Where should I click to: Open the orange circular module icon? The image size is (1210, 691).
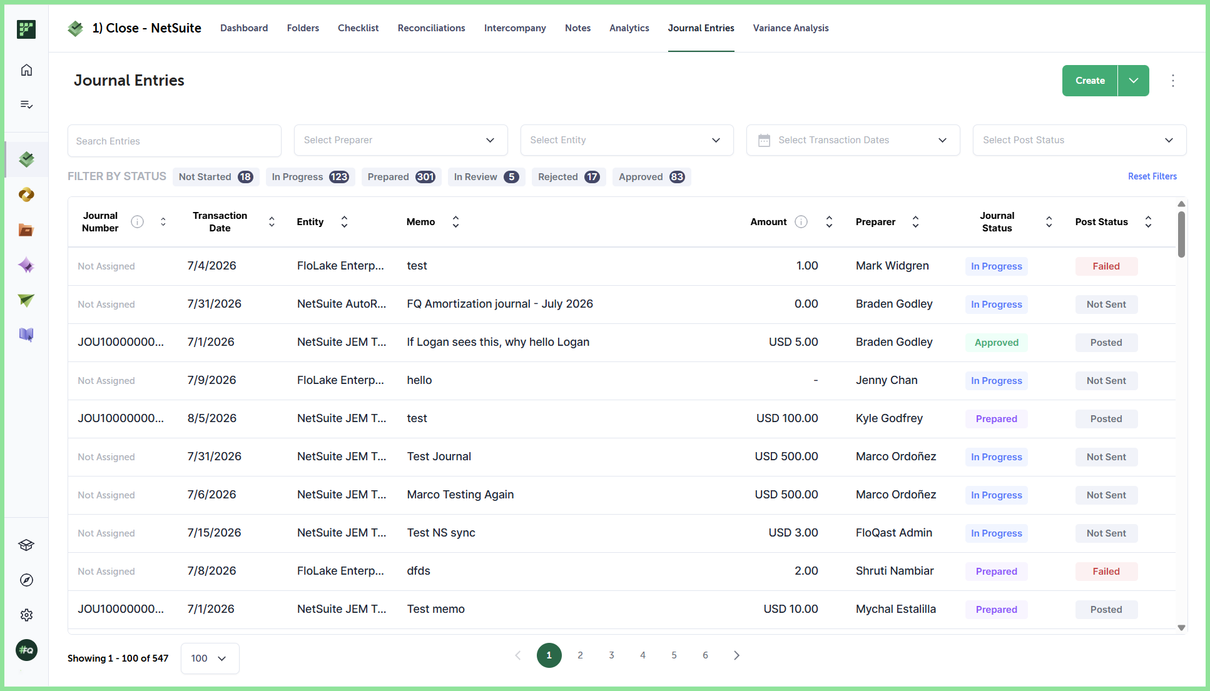[26, 195]
